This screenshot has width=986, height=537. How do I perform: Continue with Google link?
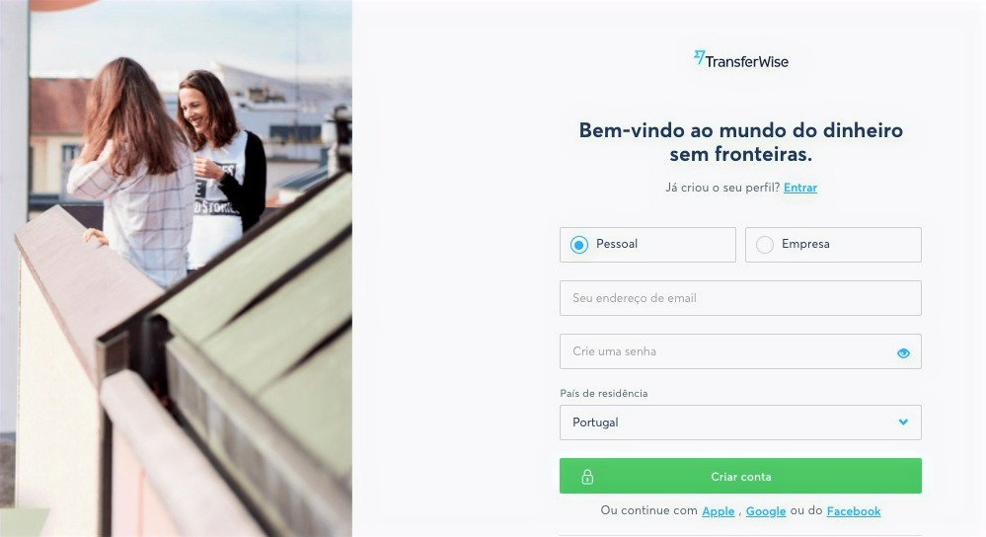coord(765,511)
